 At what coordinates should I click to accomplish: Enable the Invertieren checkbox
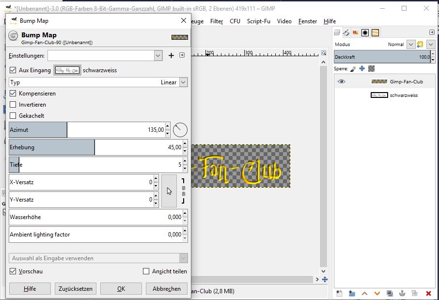(x=13, y=105)
